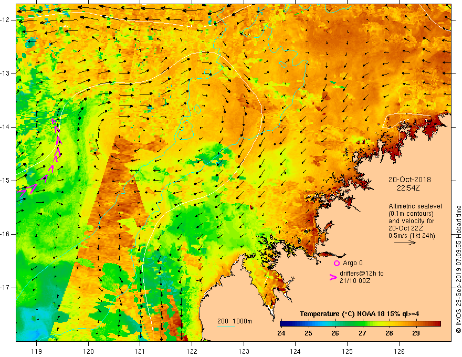Click the '-12' latitude axis label

pos(6,20)
